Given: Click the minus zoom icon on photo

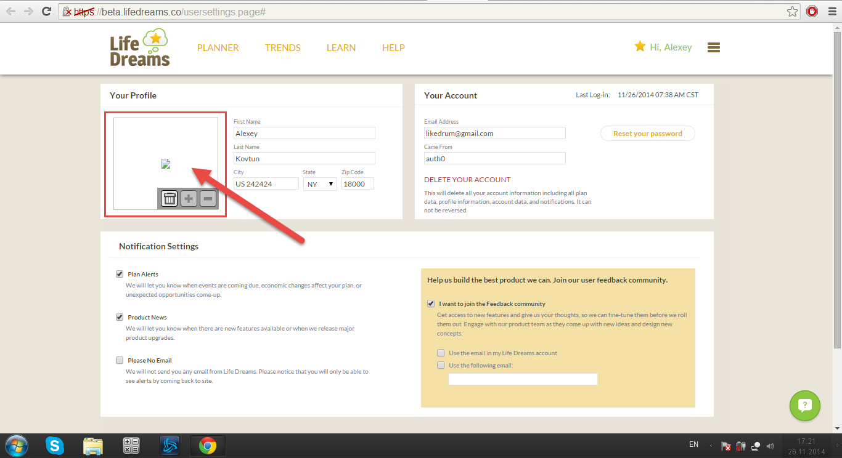Looking at the screenshot, I should pyautogui.click(x=208, y=198).
